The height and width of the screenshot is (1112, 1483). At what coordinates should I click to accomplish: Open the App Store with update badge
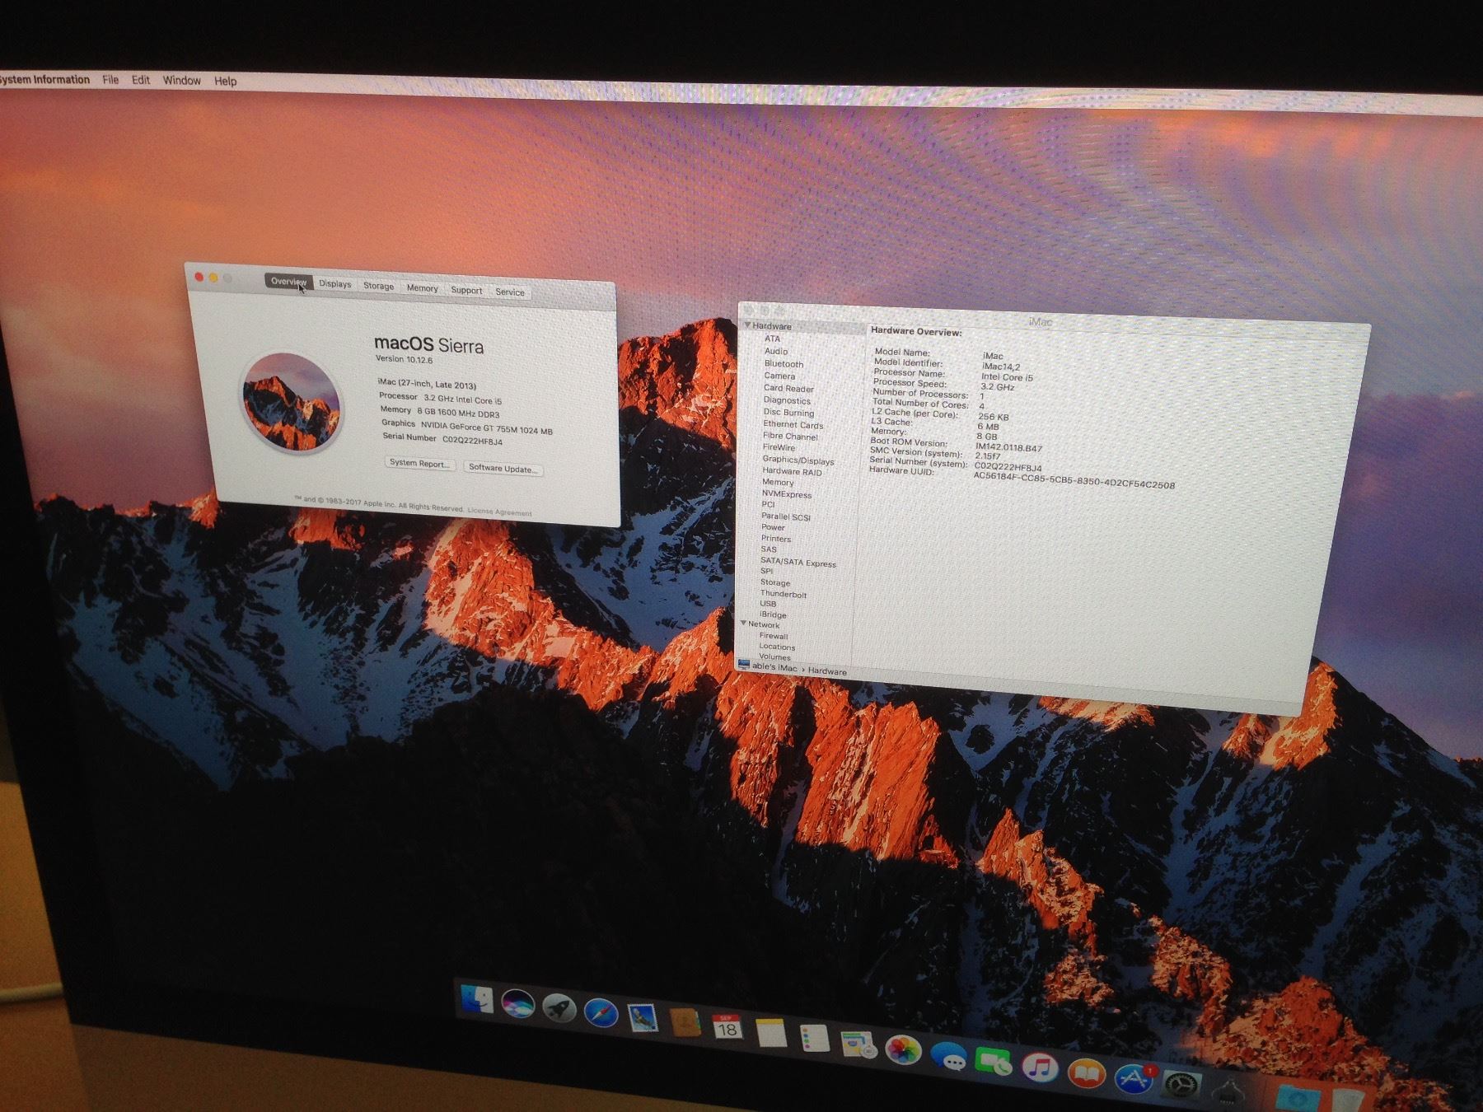pyautogui.click(x=1134, y=1079)
